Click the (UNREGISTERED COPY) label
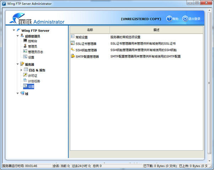Image resolution: width=214 pixels, height=170 pixels. pos(141,19)
